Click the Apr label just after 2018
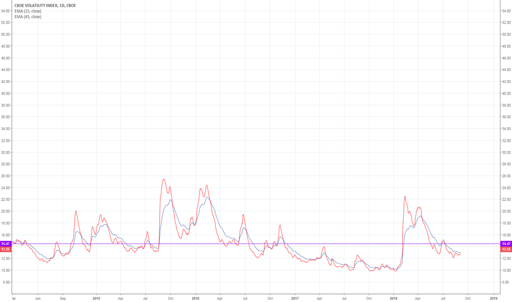This screenshot has height=302, width=512. (418, 298)
